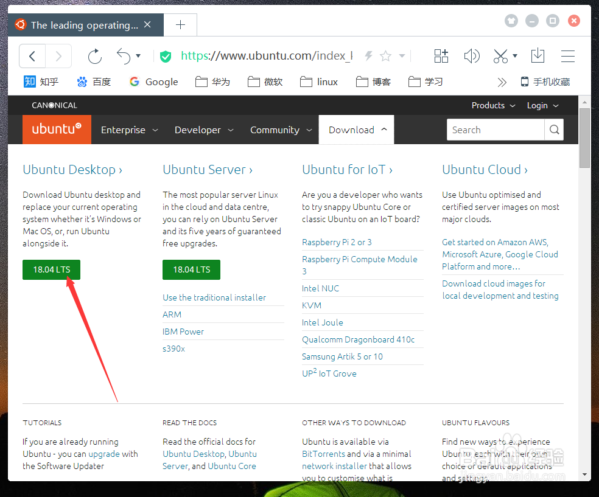Open the Intel NUC link
The width and height of the screenshot is (599, 497).
click(x=321, y=288)
